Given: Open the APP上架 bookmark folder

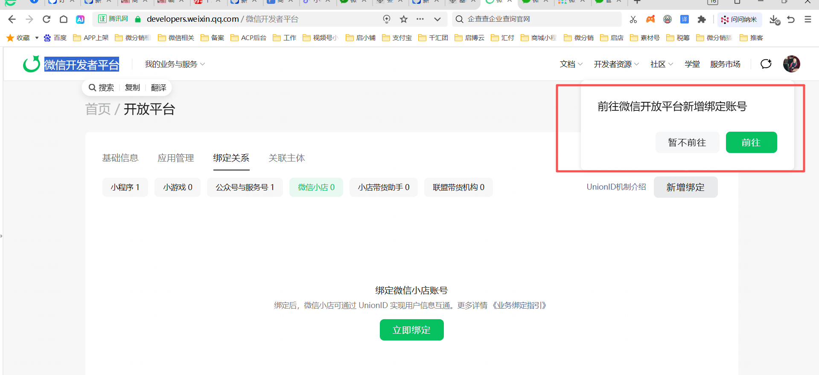Looking at the screenshot, I should point(91,38).
